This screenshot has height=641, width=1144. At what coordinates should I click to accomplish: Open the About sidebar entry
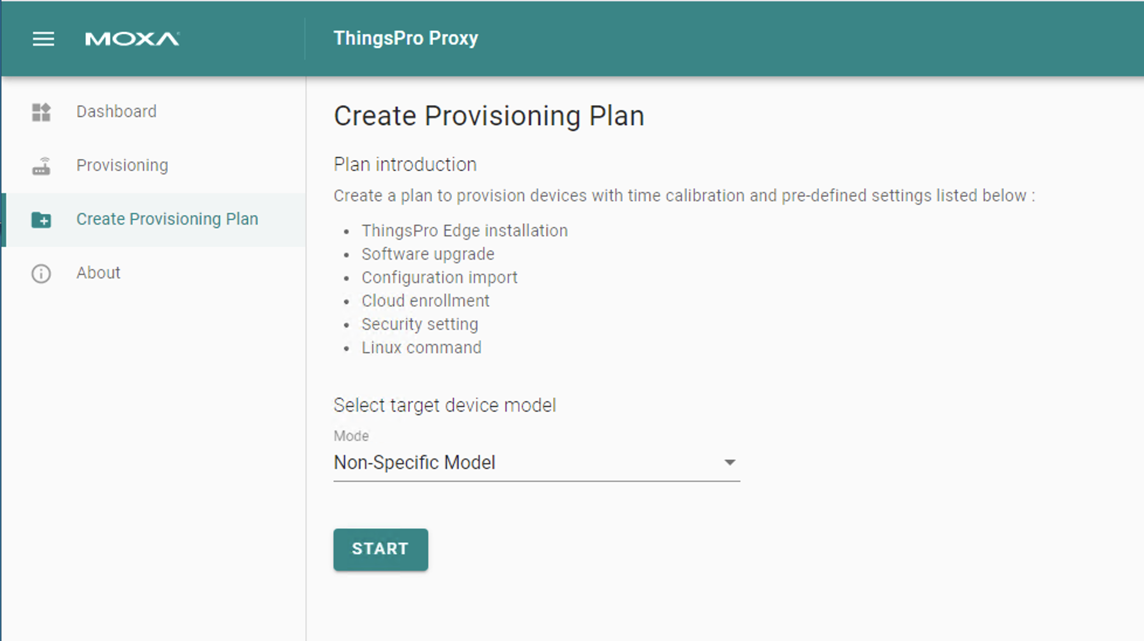click(x=153, y=273)
